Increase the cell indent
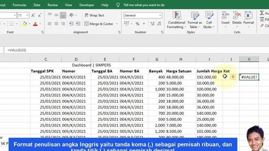Viewport: 269px width, 151px height. pos(78,23)
